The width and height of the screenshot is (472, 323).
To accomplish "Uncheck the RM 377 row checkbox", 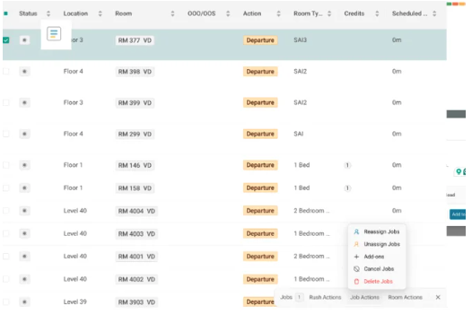I will pyautogui.click(x=6, y=40).
